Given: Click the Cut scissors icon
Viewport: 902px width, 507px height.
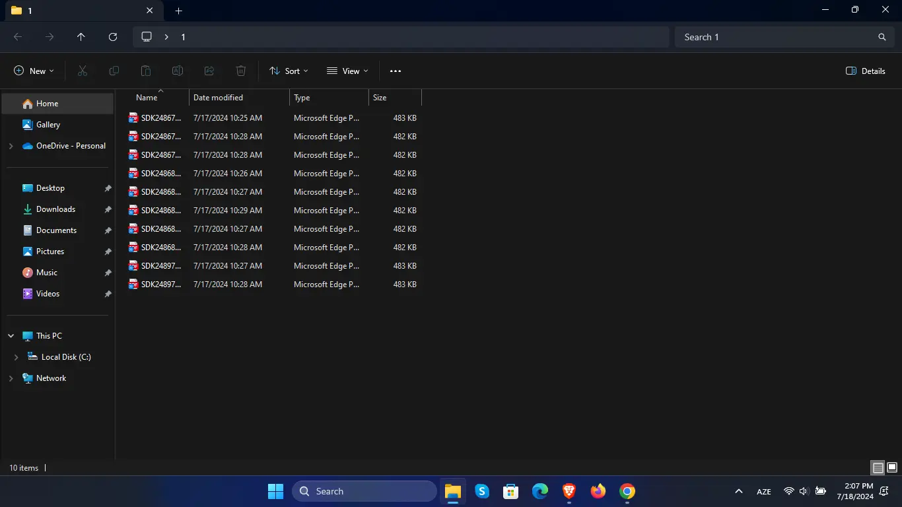Looking at the screenshot, I should (x=83, y=71).
